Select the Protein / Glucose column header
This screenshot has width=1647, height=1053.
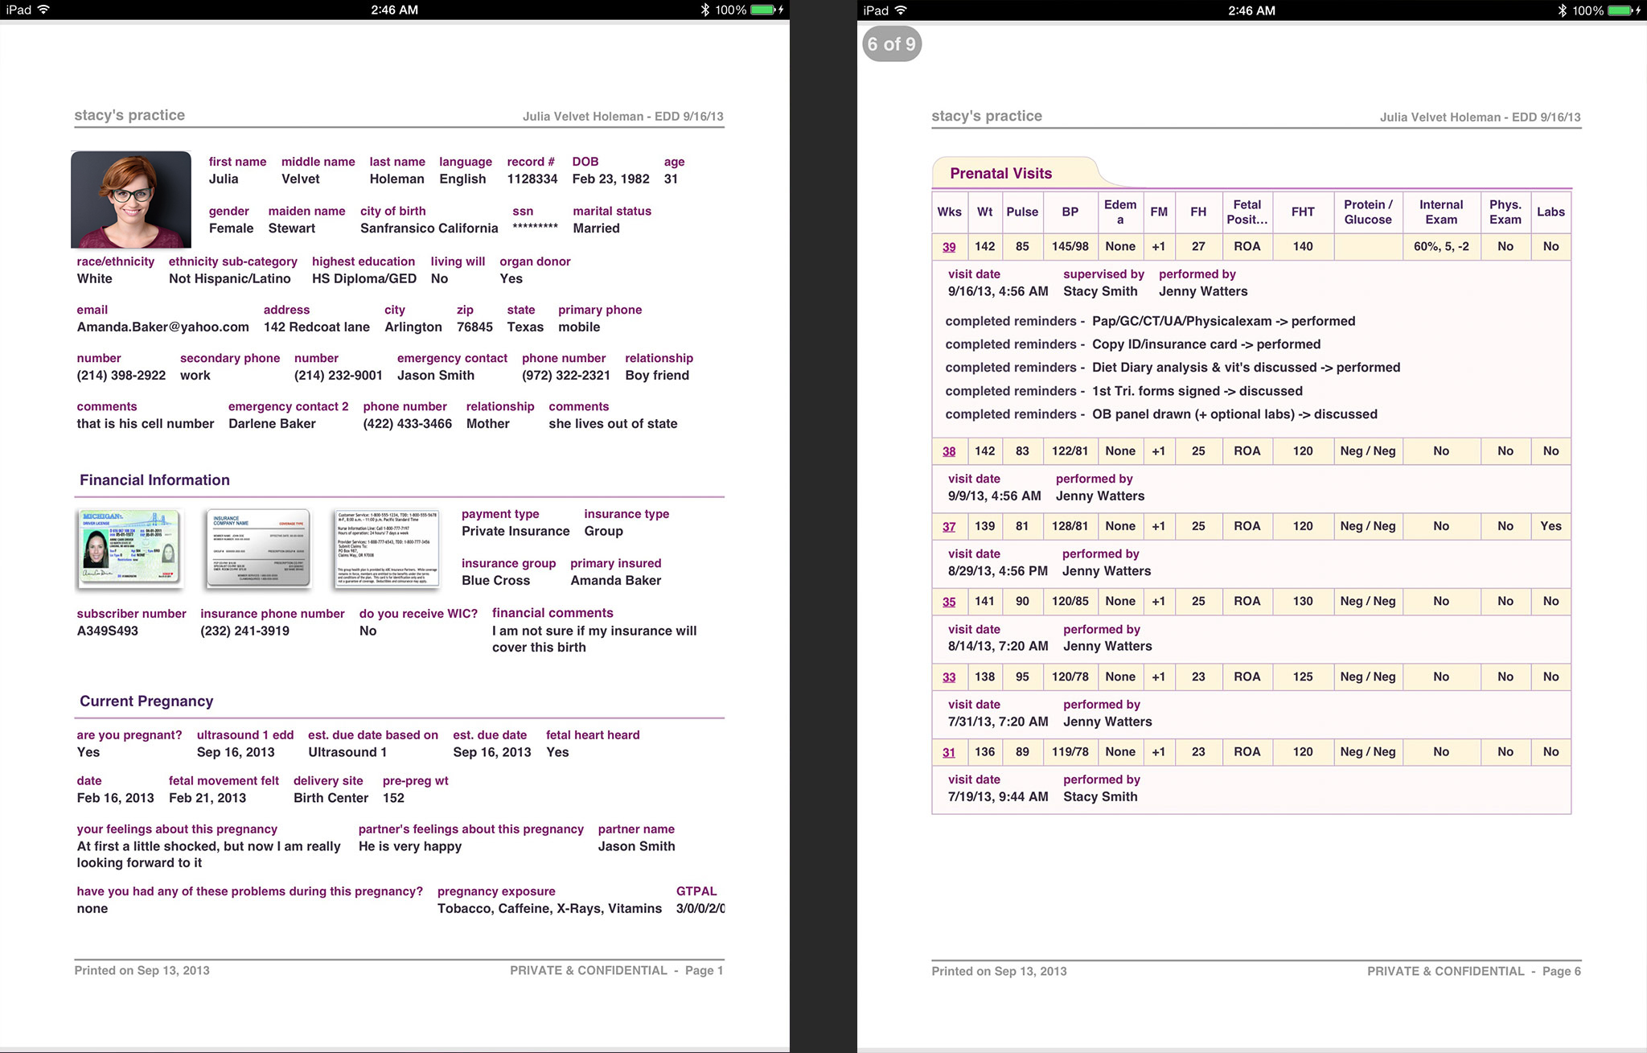[1368, 212]
